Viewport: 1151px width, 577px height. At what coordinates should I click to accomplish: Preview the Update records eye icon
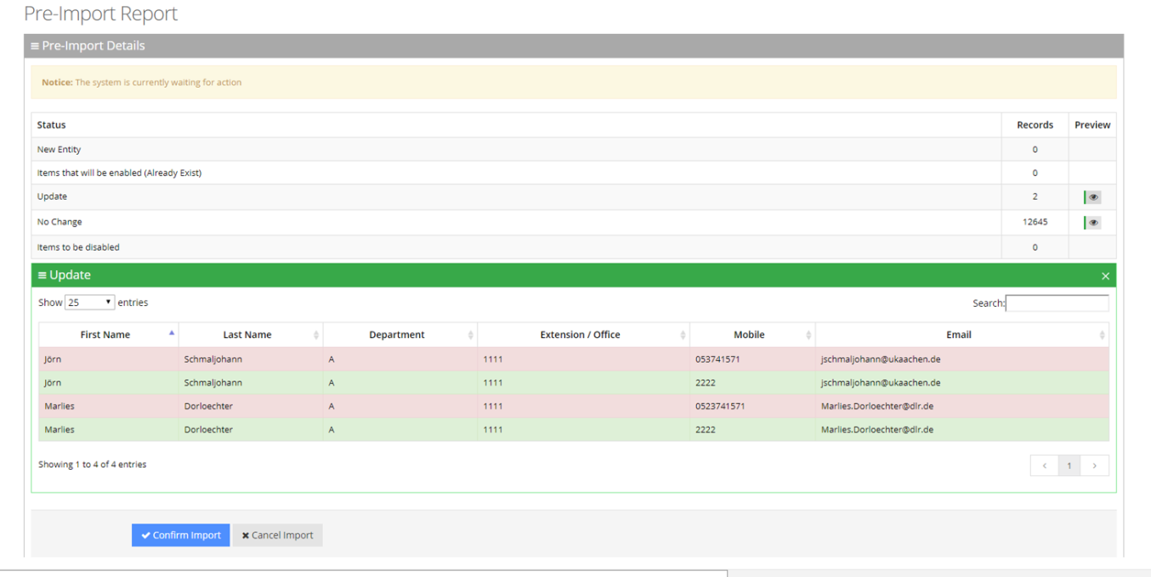pyautogui.click(x=1092, y=197)
